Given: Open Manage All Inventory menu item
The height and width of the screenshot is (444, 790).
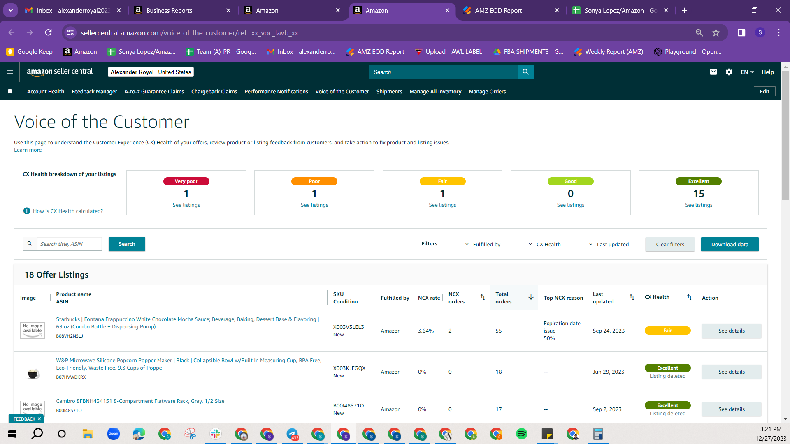Looking at the screenshot, I should point(435,91).
